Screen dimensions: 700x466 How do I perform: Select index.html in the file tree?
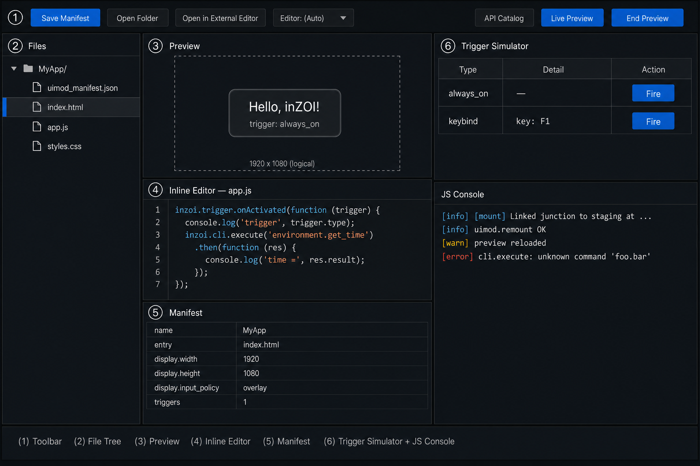72,107
